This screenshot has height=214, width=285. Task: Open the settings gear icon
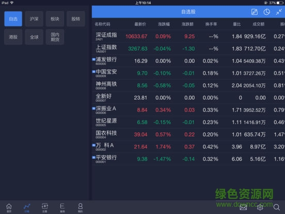260,207
